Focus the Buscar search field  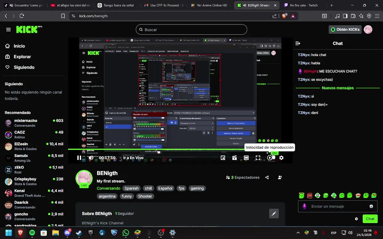(x=191, y=30)
